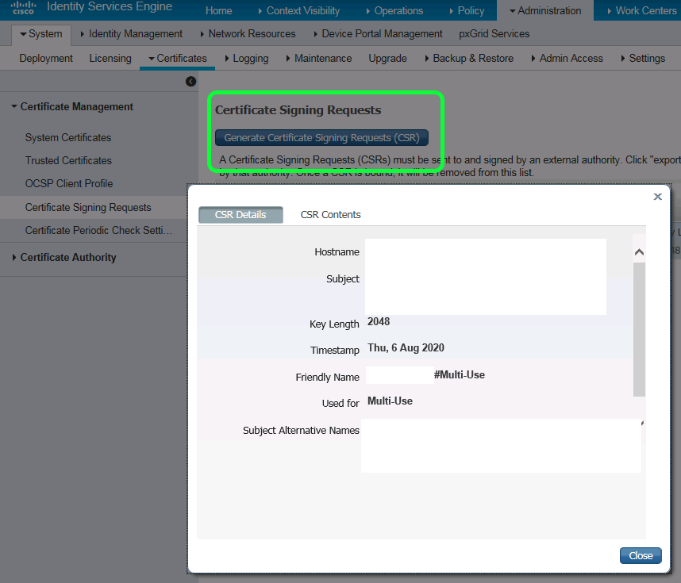Select Trusted Certificates in the sidebar
Image resolution: width=681 pixels, height=583 pixels.
pyautogui.click(x=67, y=160)
